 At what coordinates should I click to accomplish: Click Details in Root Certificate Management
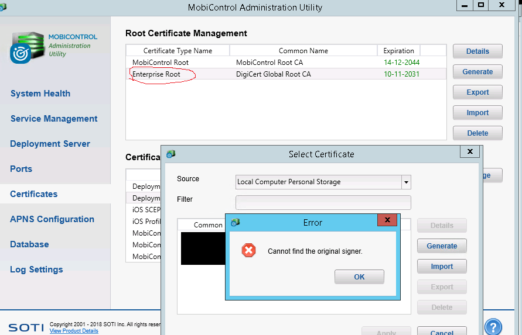(477, 51)
